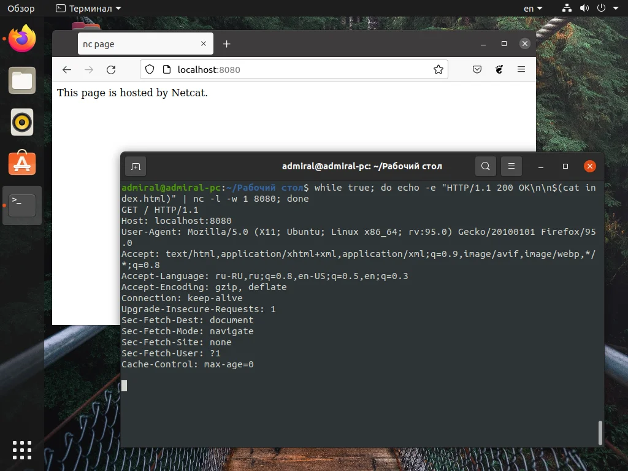This screenshot has width=628, height=471.
Task: Open the terminal search icon
Action: (x=485, y=166)
